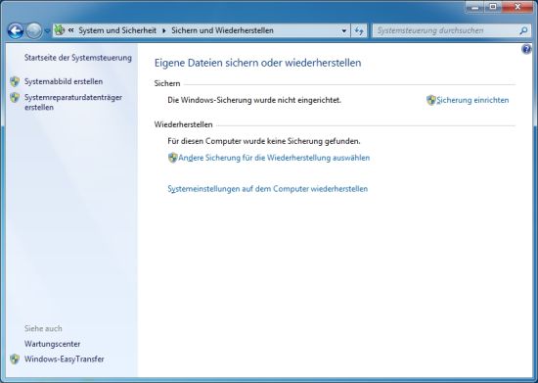This screenshot has height=383, width=538.
Task: Close the window with the red X
Action: tap(517, 7)
